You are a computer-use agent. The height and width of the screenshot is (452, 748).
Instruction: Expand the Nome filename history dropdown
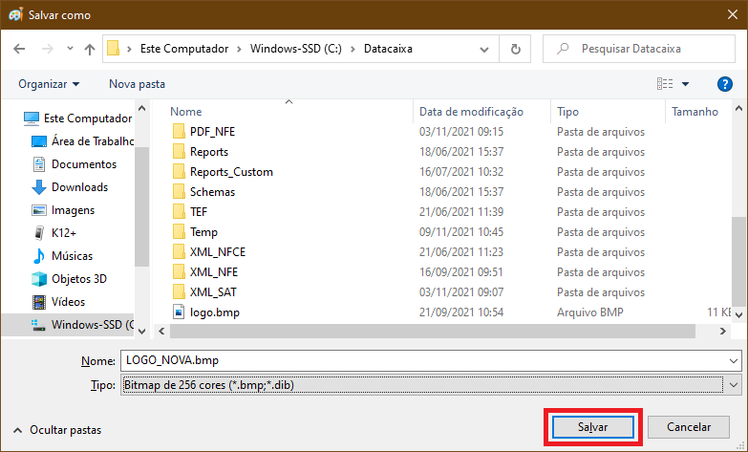pos(733,360)
